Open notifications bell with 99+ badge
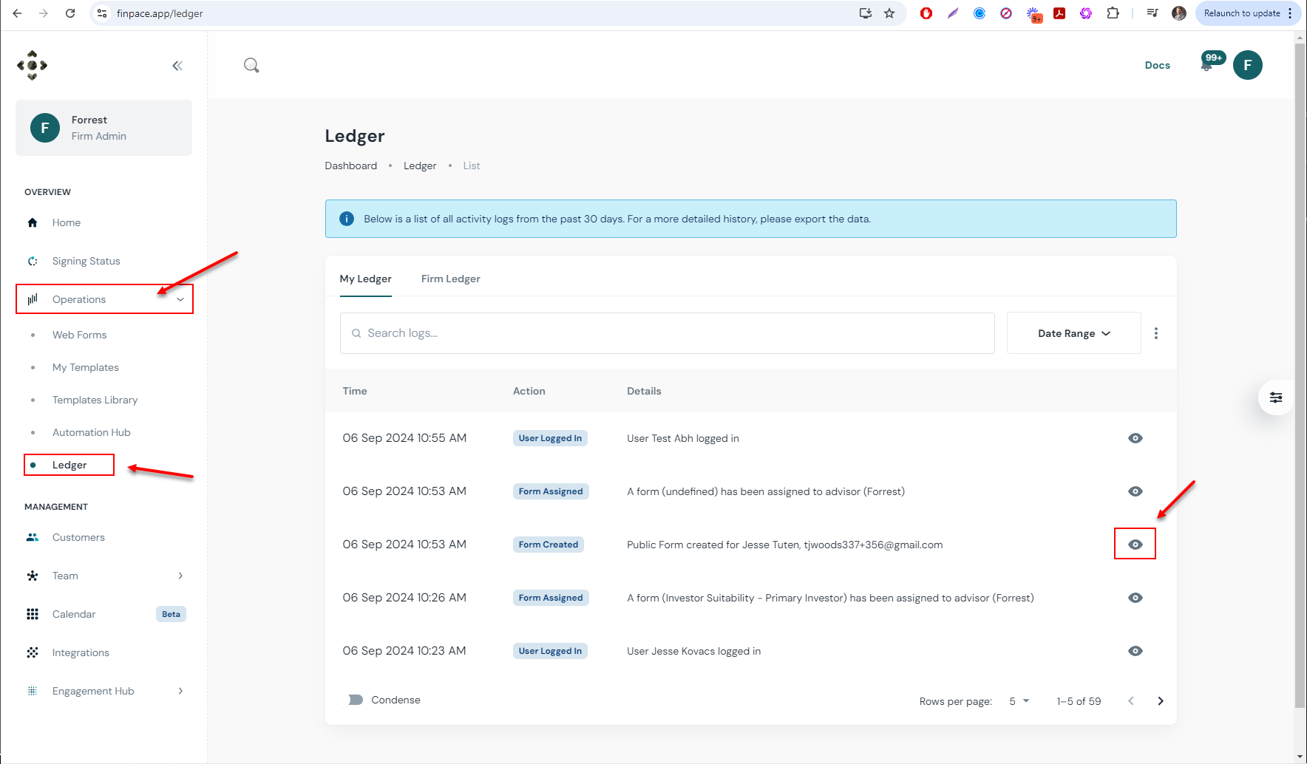The height and width of the screenshot is (764, 1307). (1207, 65)
